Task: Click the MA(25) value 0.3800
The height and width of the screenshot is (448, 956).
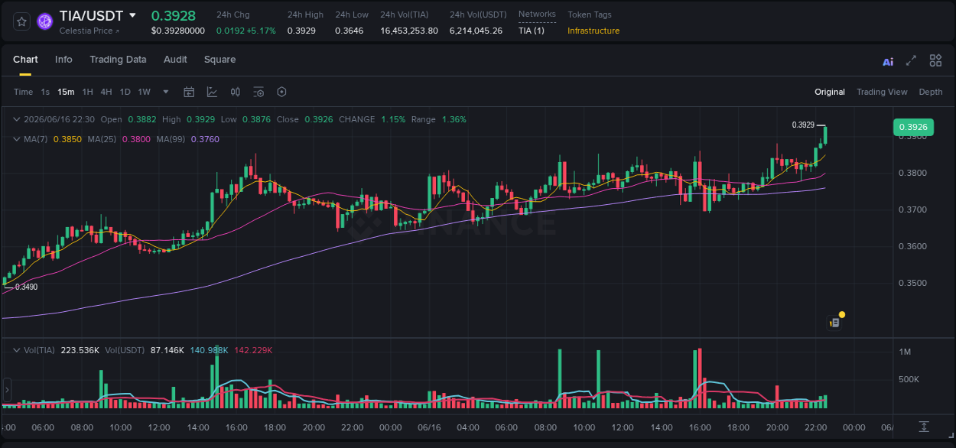Action: (x=135, y=139)
